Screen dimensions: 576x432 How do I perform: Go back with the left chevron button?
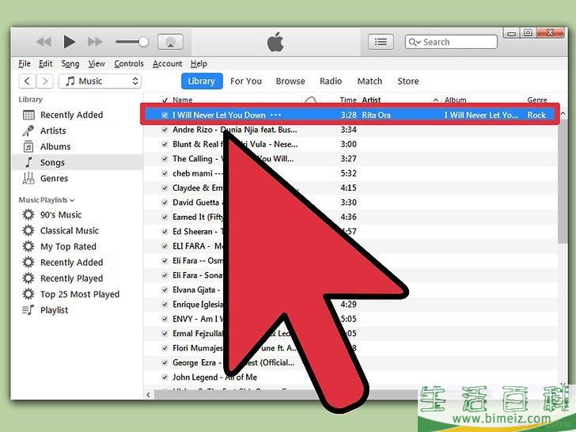point(27,81)
